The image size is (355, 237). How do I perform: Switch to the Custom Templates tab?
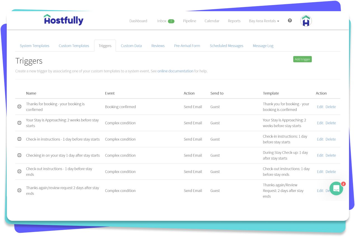[74, 46]
